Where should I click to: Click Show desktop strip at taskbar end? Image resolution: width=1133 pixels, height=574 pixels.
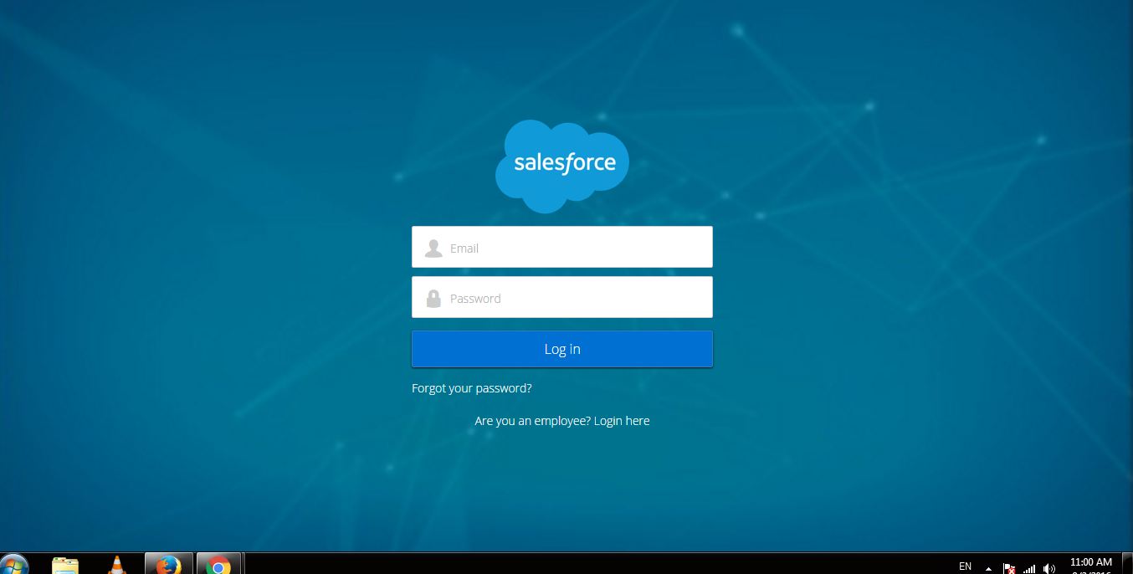point(1127,564)
